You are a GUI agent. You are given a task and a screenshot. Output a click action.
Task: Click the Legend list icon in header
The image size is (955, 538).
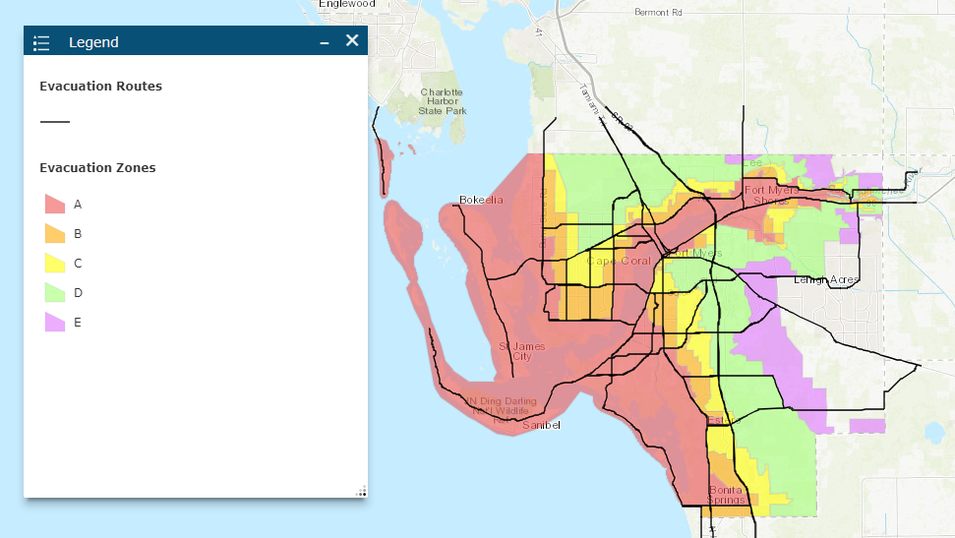pyautogui.click(x=41, y=42)
